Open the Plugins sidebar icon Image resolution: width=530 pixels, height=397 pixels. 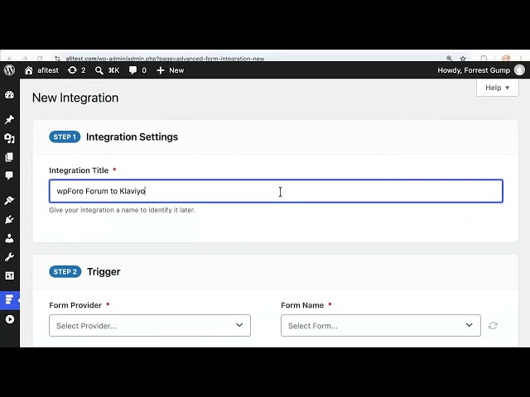[x=9, y=219]
